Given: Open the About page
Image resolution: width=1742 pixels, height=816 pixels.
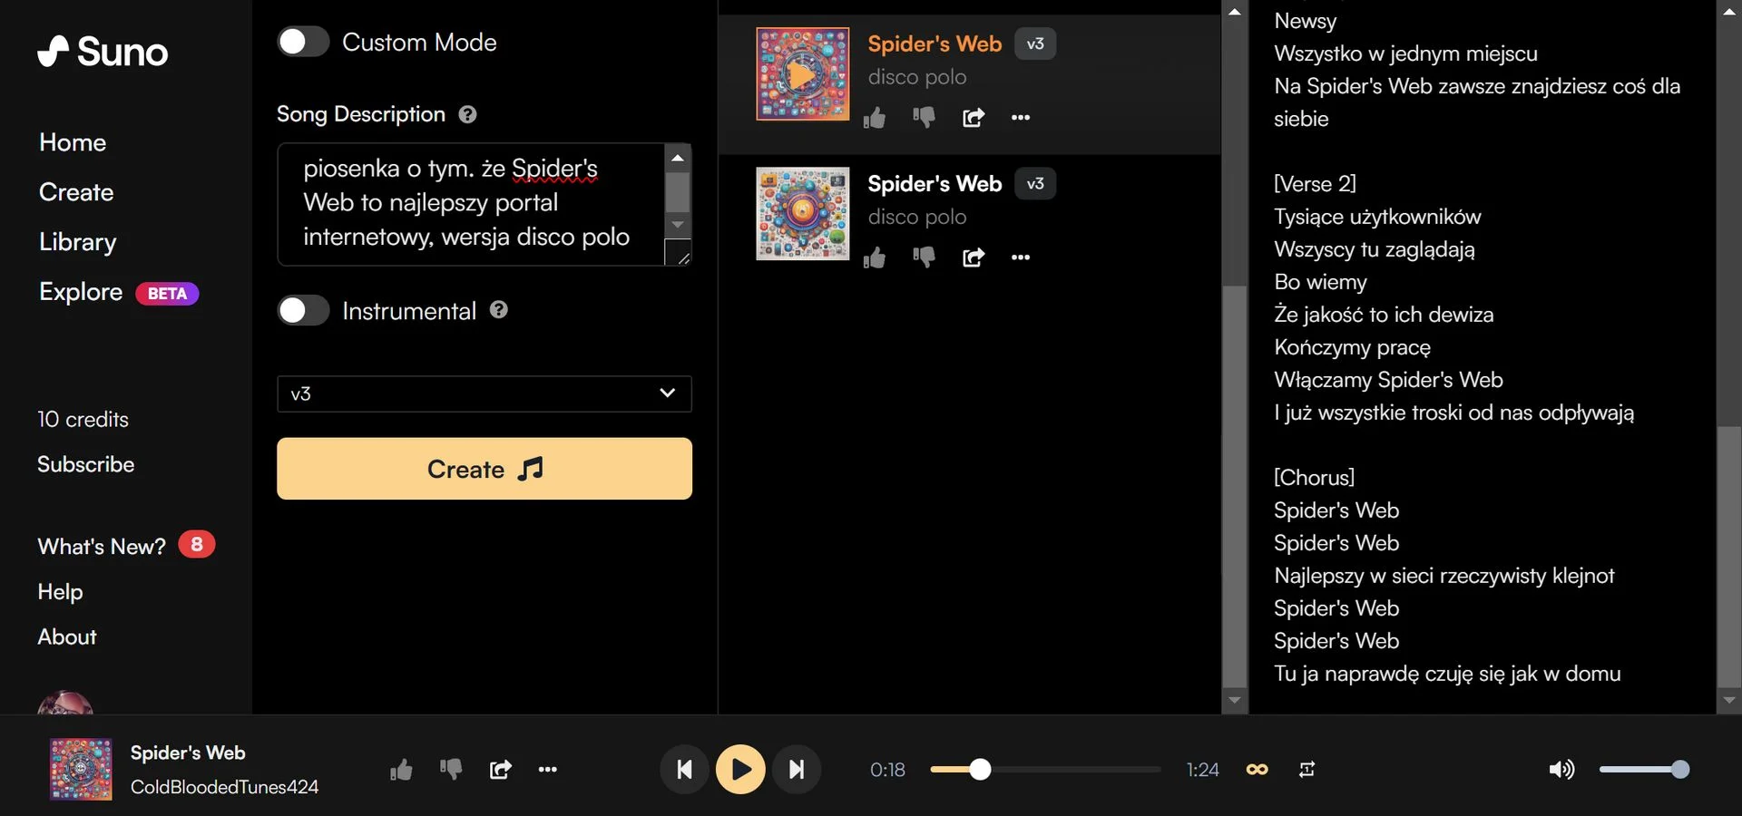Looking at the screenshot, I should [67, 636].
